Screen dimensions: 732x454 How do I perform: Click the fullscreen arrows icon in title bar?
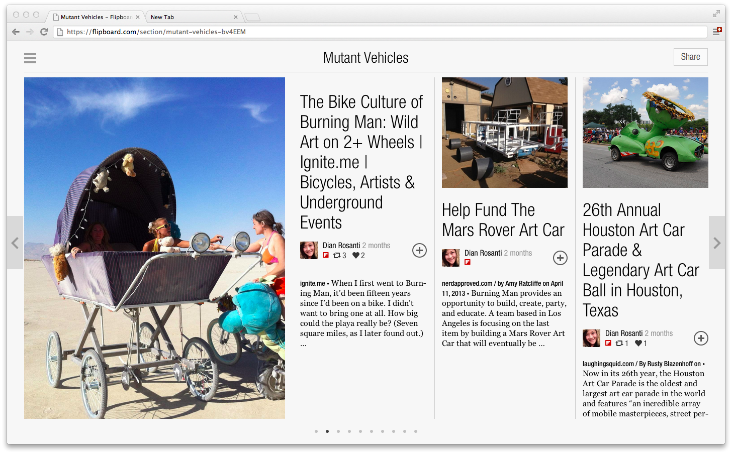[x=716, y=14]
